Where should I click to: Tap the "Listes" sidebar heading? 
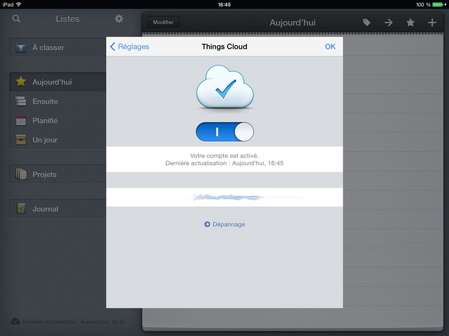[x=67, y=18]
